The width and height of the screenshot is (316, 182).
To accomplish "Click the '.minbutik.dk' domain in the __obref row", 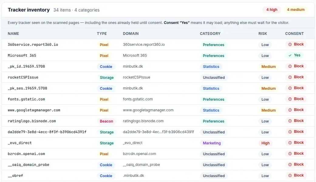I will pos(134,176).
